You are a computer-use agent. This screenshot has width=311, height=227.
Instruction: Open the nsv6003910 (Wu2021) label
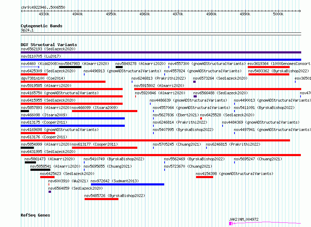coord(68,181)
